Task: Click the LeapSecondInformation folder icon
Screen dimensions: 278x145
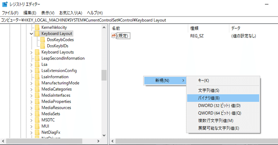Action: (x=37, y=58)
